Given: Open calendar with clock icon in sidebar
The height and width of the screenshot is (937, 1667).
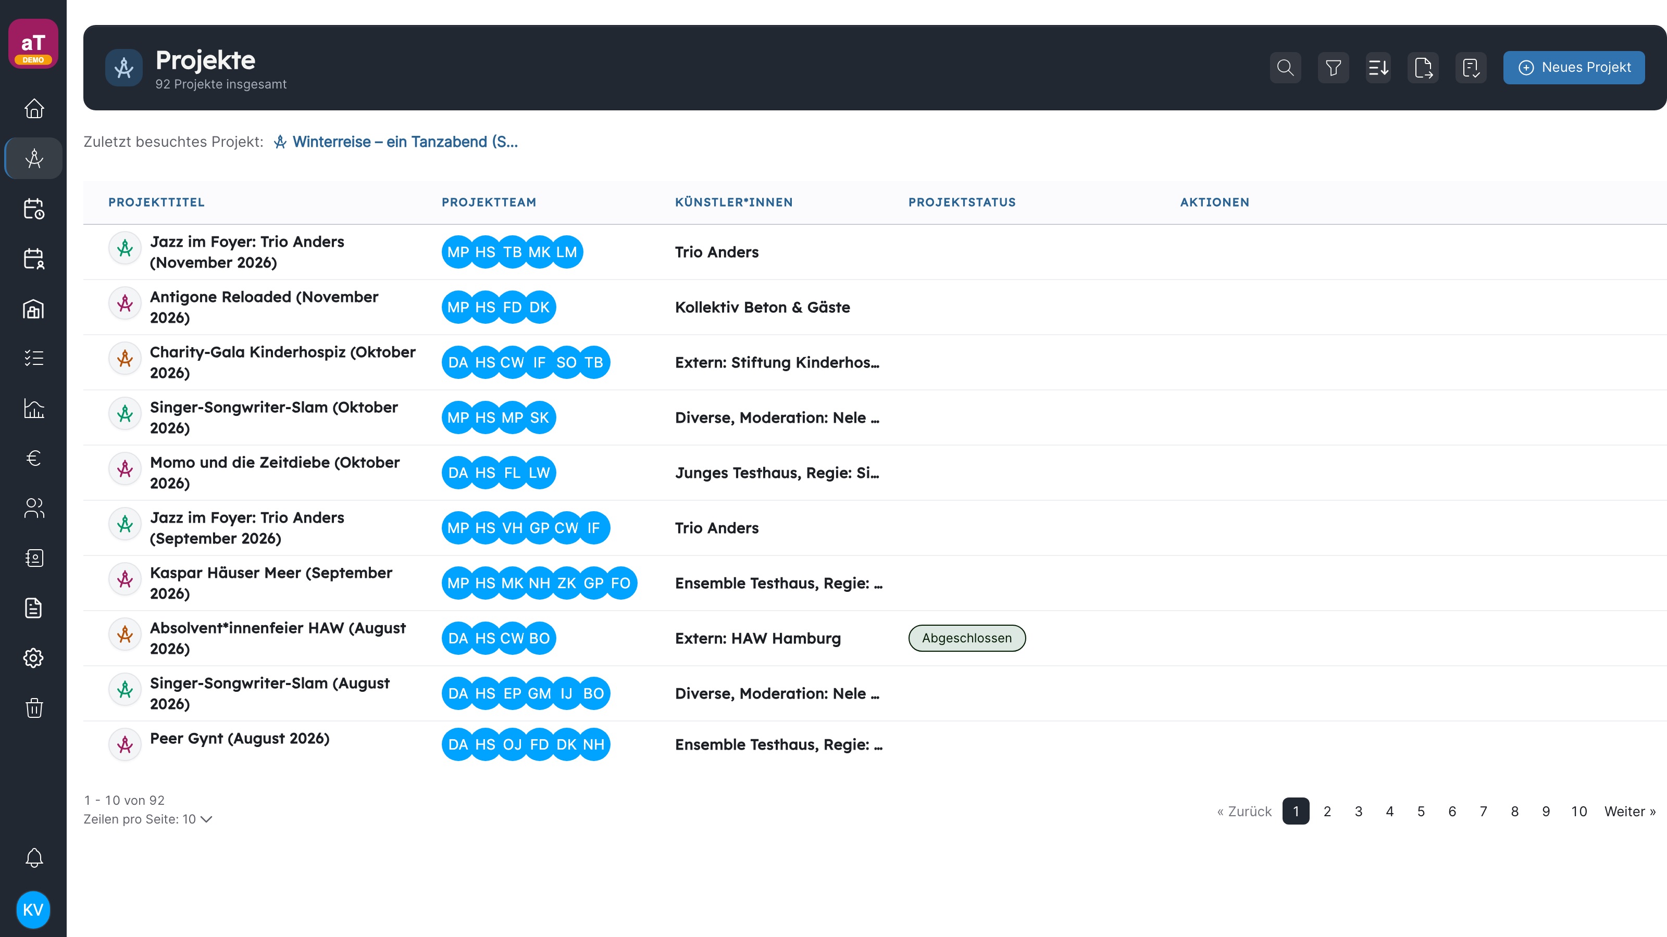Looking at the screenshot, I should [34, 208].
